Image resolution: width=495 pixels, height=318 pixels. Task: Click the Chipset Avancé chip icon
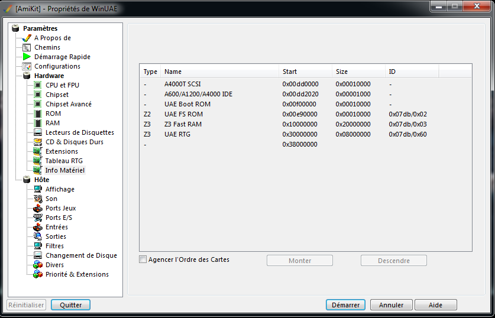click(x=38, y=104)
